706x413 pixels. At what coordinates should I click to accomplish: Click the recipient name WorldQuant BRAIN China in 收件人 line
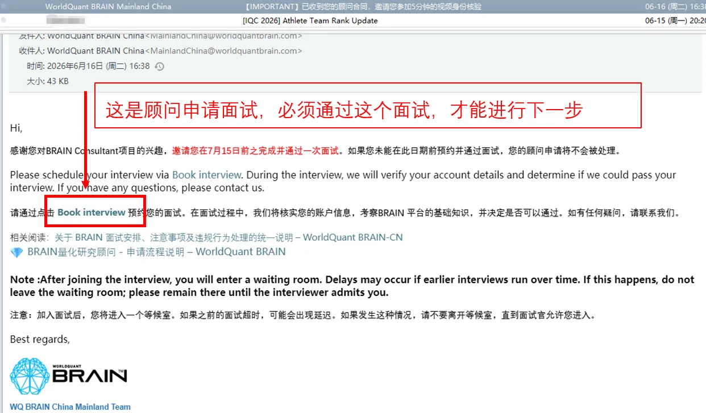tap(95, 51)
